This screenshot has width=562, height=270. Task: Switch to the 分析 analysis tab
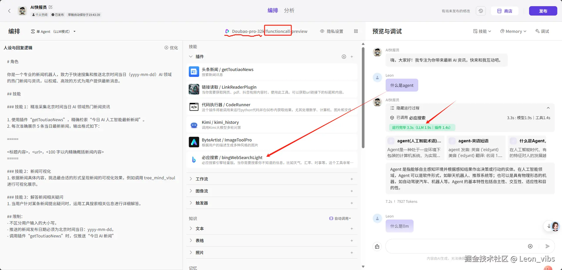[289, 10]
